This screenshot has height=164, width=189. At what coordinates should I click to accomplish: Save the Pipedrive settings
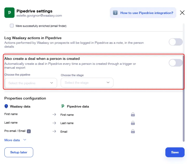175,152
